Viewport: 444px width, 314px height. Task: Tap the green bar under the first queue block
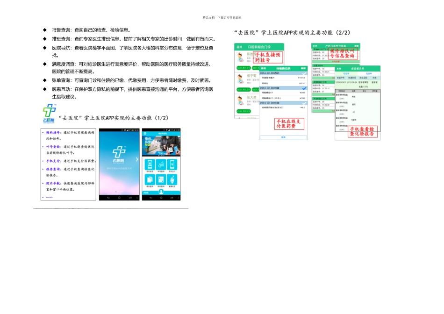tap(336, 61)
